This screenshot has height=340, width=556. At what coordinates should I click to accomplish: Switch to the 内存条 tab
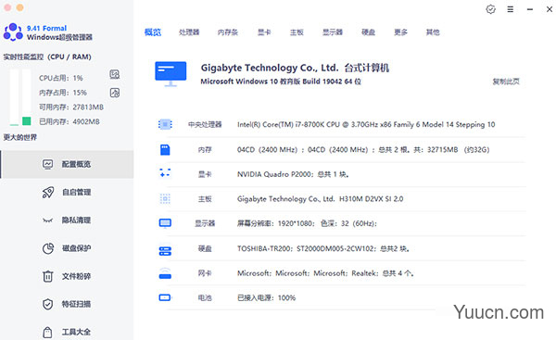pyautogui.click(x=228, y=32)
